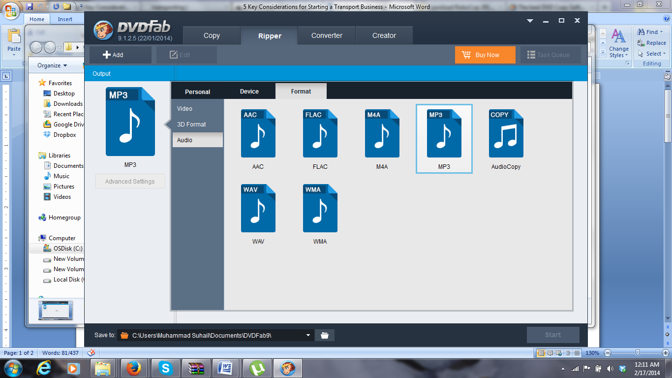The height and width of the screenshot is (378, 672).
Task: Open the Creator tab
Action: (x=384, y=35)
